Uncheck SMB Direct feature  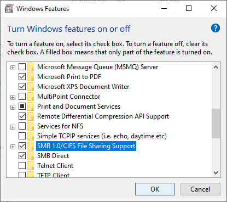point(22,156)
